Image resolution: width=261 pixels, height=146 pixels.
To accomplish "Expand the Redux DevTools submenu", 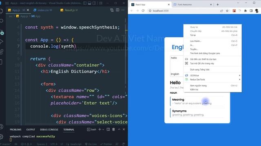I will 212,79.
